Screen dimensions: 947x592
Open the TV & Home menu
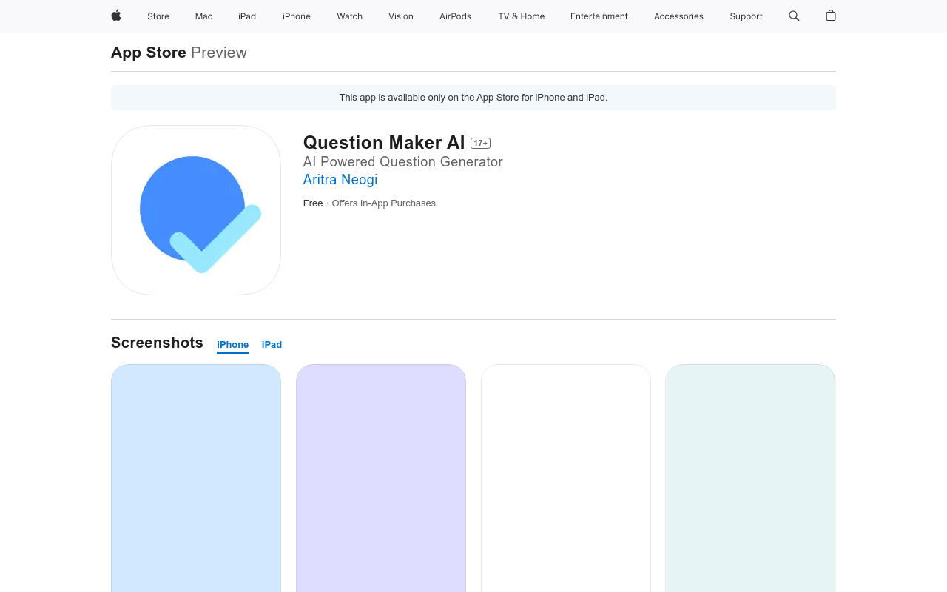[522, 16]
